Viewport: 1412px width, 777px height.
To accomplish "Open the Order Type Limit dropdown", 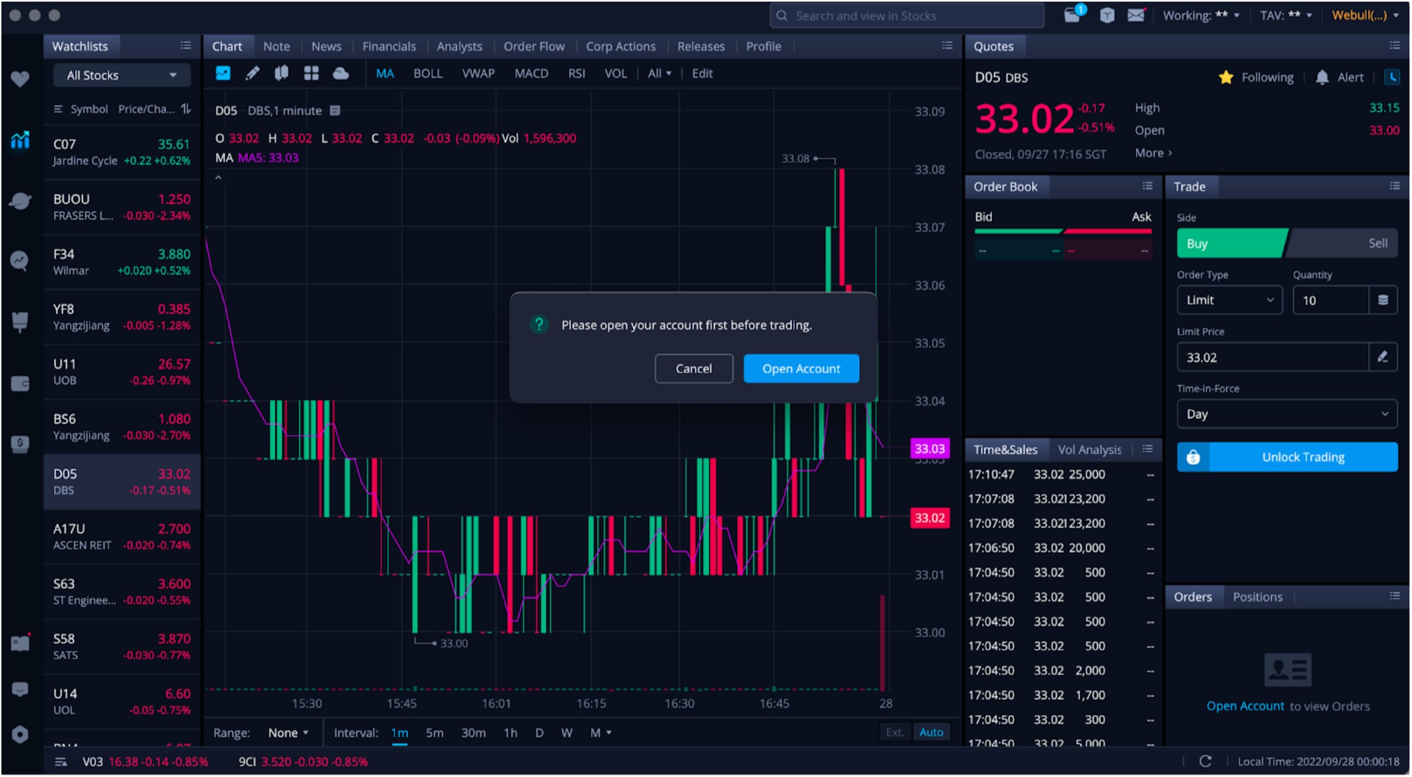I will click(x=1230, y=300).
